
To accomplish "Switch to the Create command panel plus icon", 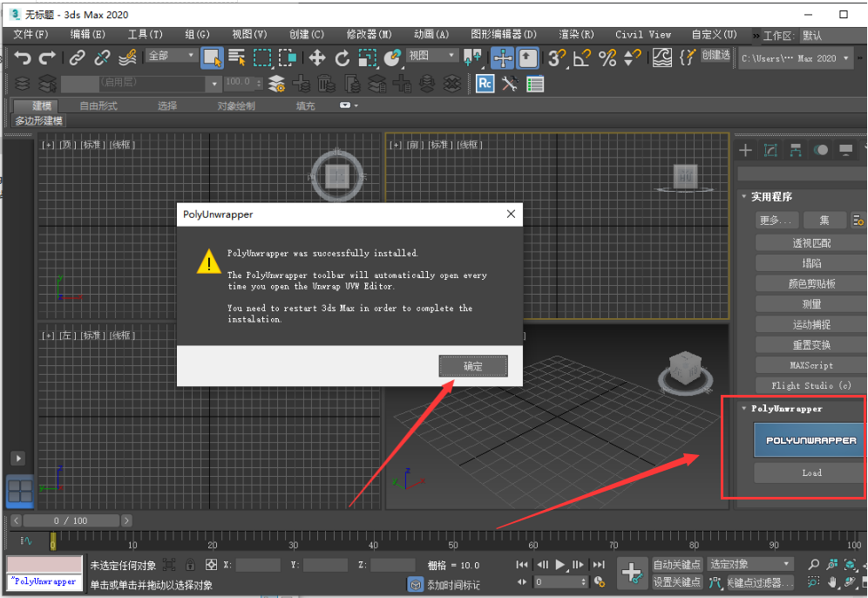I will pyautogui.click(x=745, y=150).
